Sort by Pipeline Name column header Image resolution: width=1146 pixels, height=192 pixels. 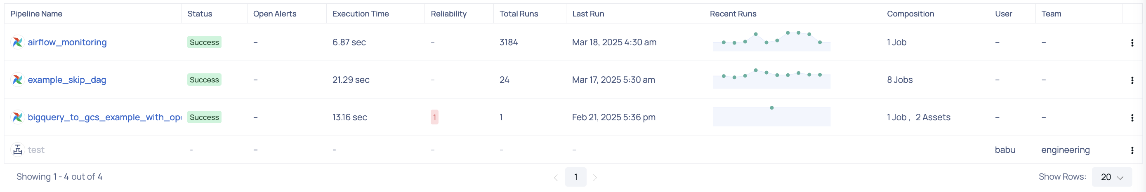(36, 14)
